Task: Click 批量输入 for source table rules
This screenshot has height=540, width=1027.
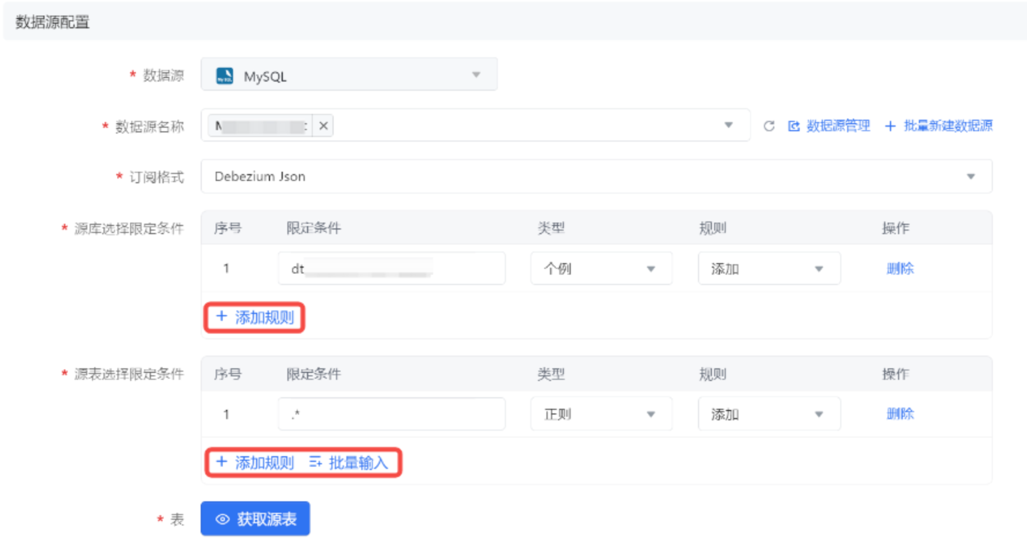Action: 349,463
